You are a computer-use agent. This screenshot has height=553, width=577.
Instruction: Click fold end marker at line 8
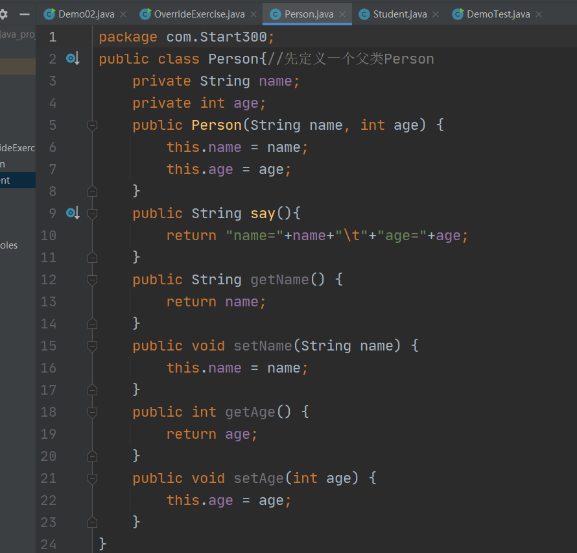[x=92, y=191]
